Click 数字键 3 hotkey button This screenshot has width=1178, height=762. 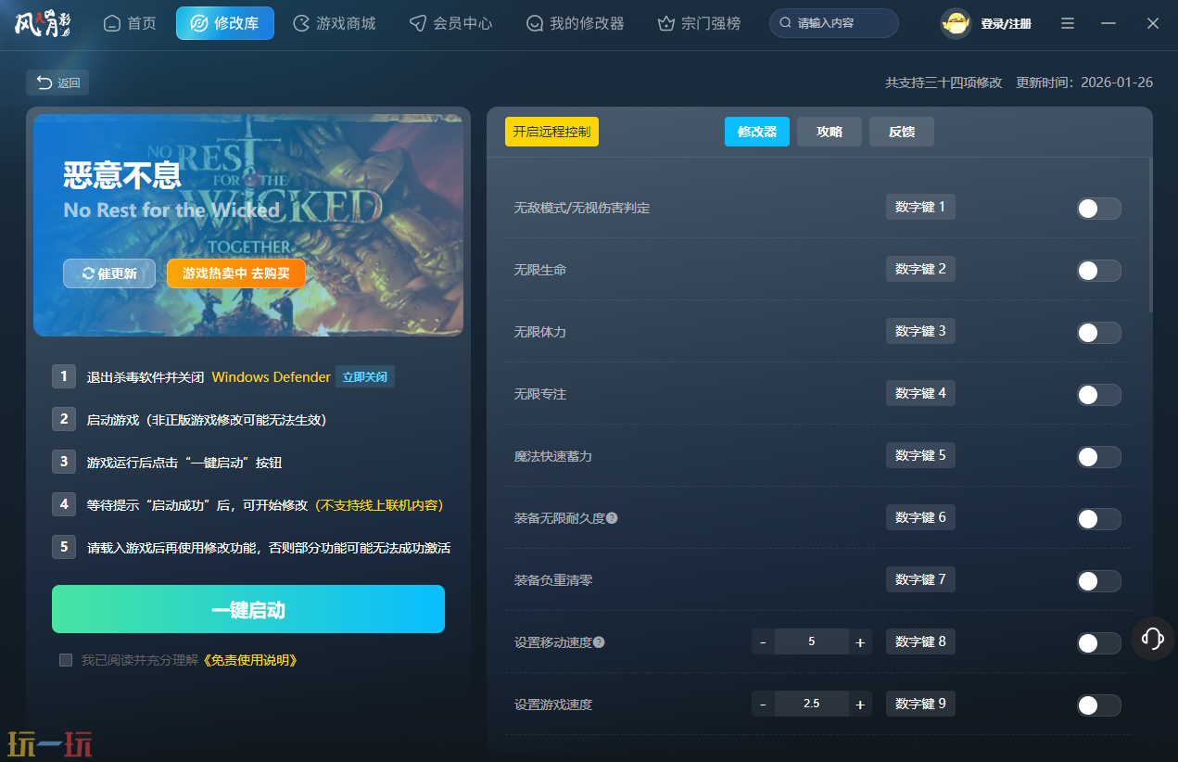click(x=920, y=331)
